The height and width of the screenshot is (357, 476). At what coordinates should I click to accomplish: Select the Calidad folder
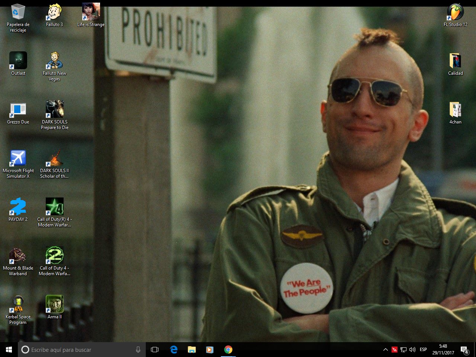(x=455, y=64)
